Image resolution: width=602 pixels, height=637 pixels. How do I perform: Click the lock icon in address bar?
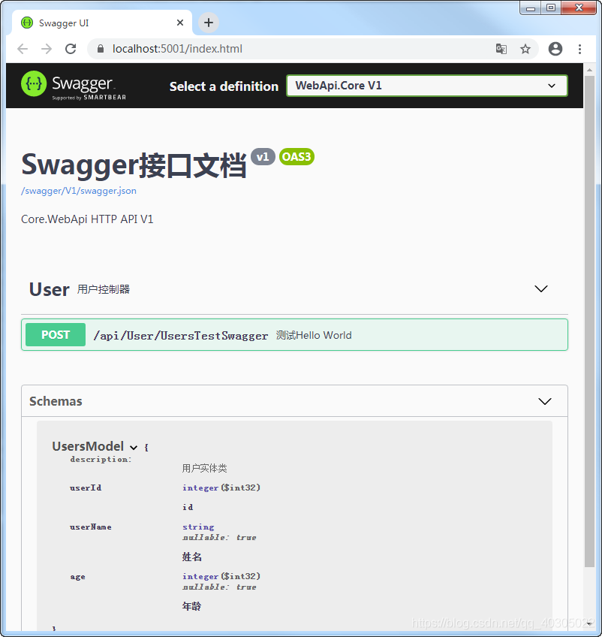[101, 49]
